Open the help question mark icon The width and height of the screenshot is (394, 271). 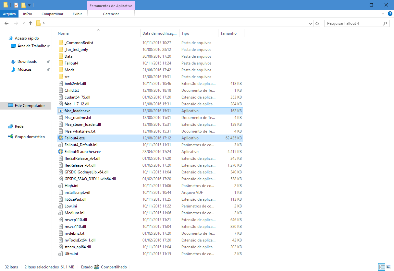tap(390, 14)
